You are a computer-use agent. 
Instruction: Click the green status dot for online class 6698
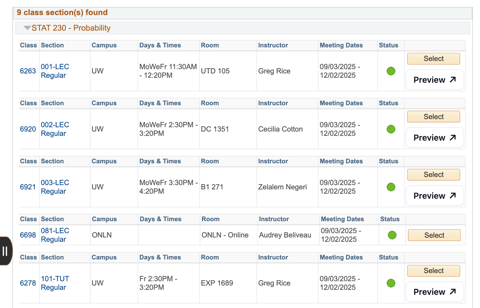point(392,235)
